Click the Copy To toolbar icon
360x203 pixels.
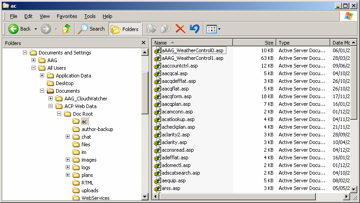tap(166, 29)
